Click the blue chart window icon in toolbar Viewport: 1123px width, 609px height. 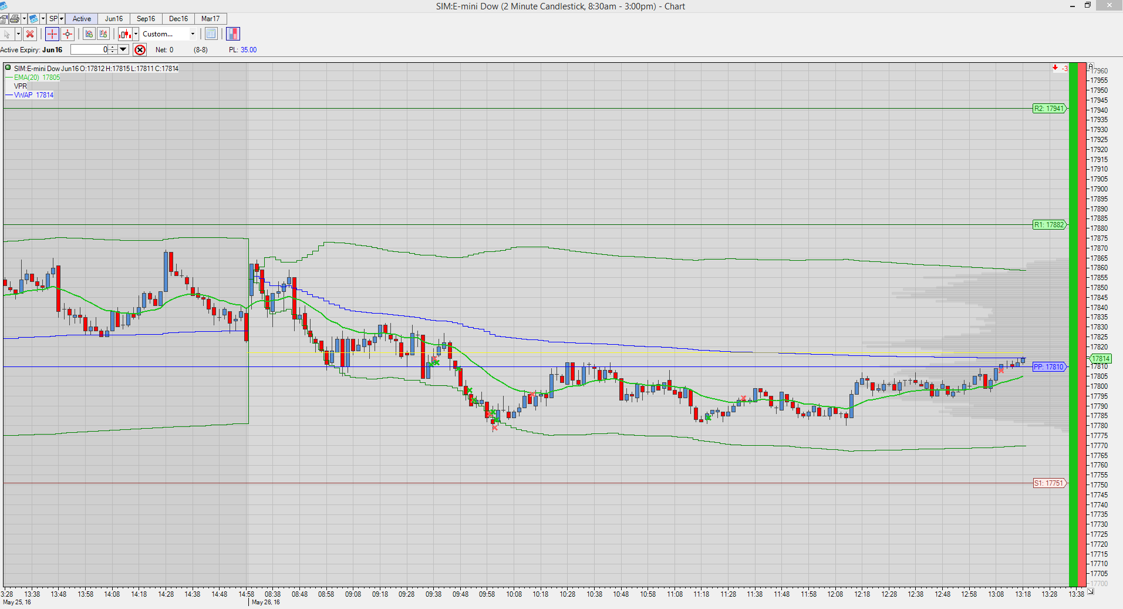(33, 19)
